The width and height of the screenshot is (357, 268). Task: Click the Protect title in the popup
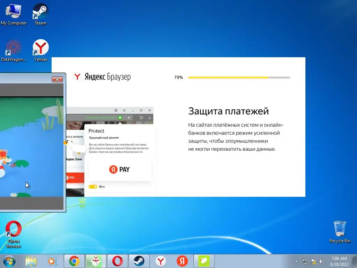tap(96, 131)
